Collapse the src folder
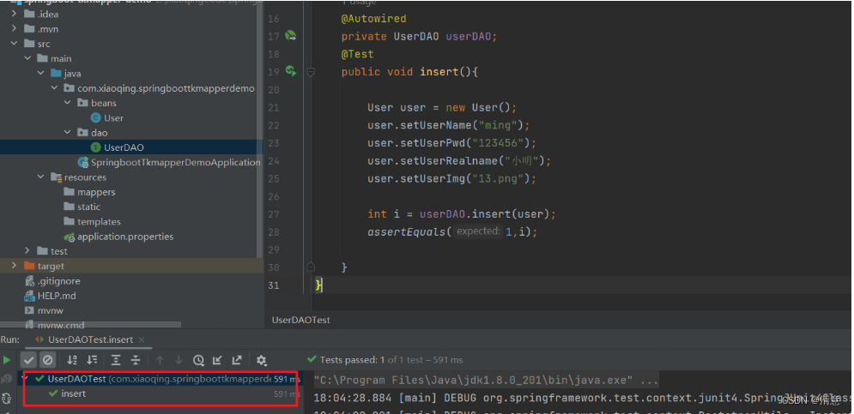The height and width of the screenshot is (414, 854). click(x=14, y=44)
